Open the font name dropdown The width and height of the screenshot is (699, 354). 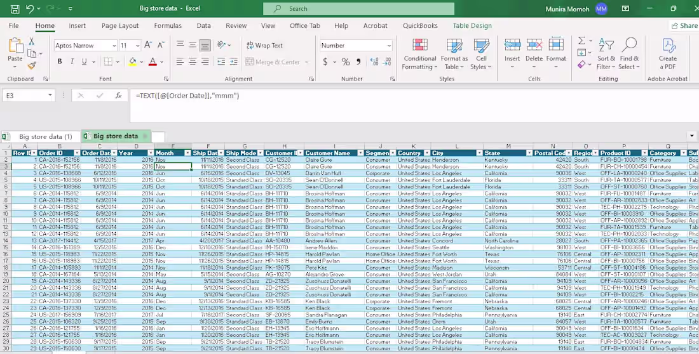(114, 46)
